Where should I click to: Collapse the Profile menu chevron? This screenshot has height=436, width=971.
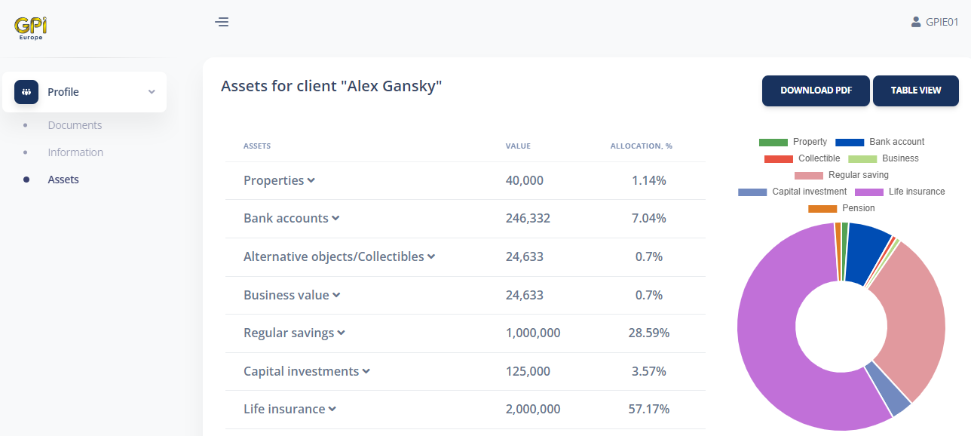(152, 92)
